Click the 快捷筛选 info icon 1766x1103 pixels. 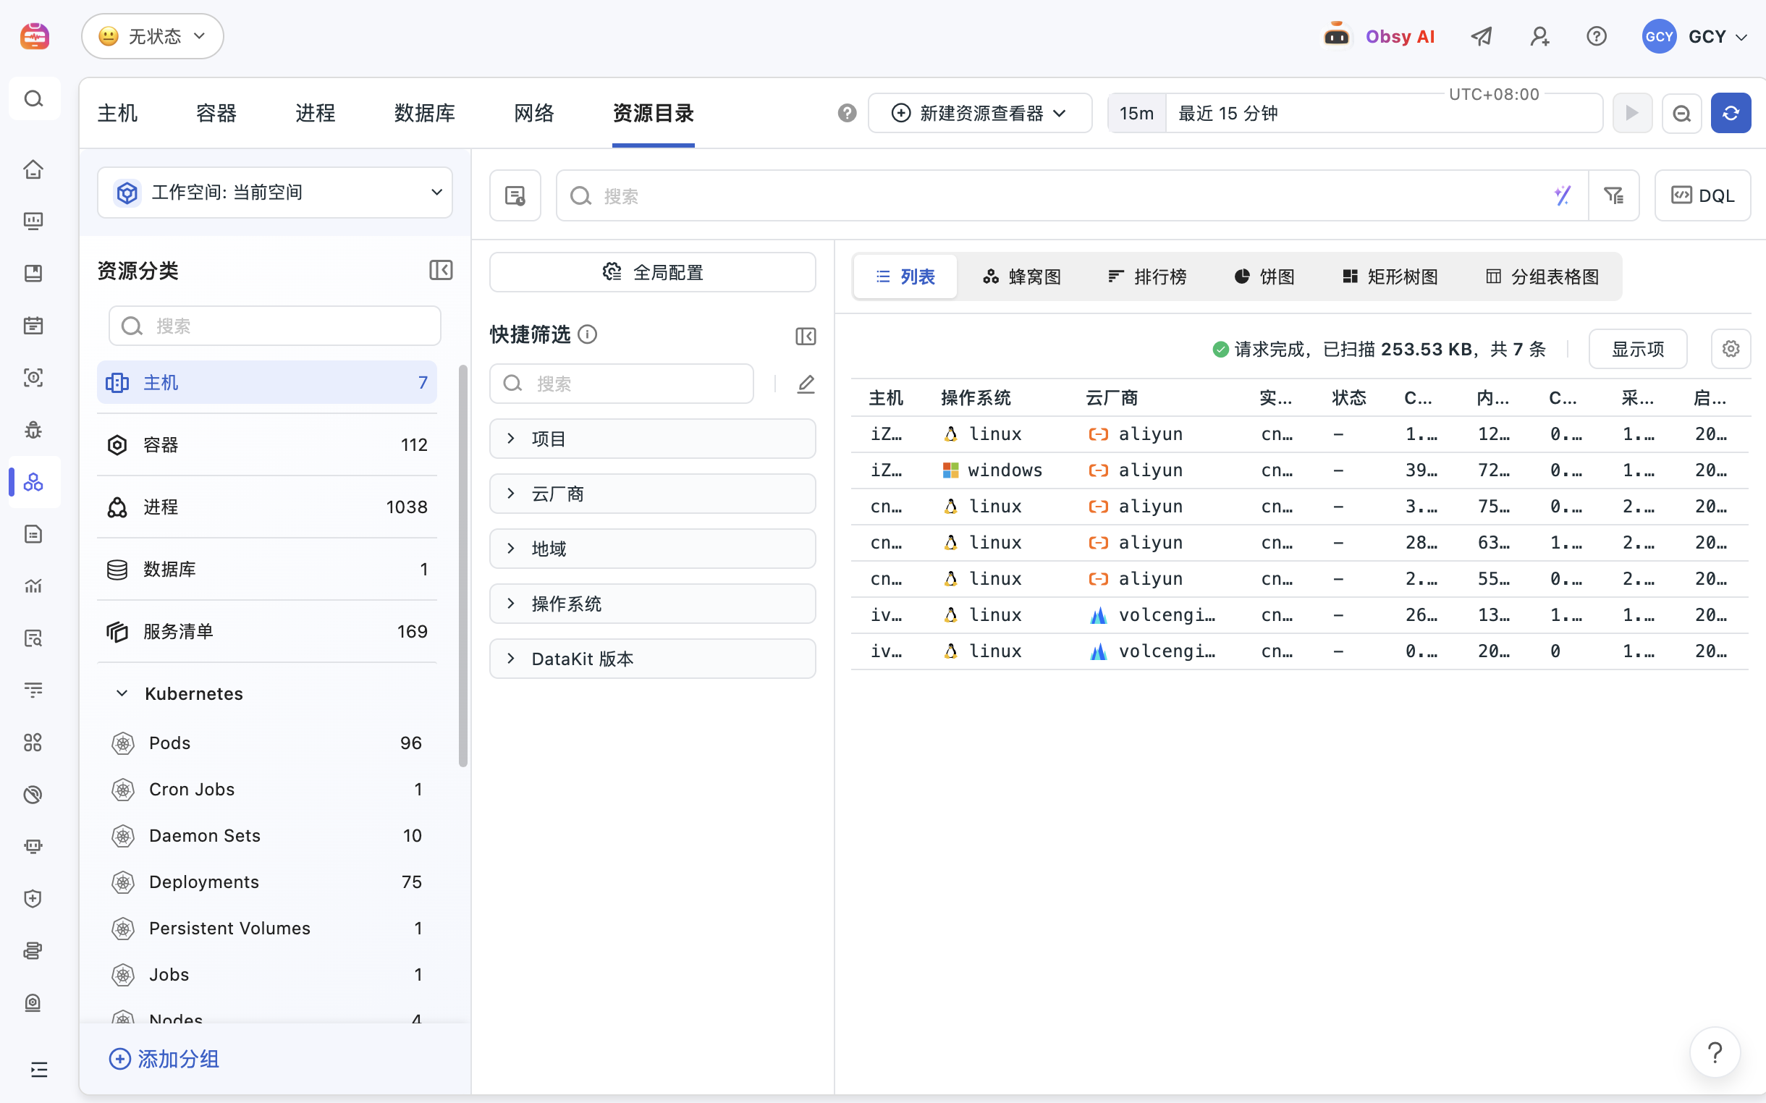click(x=587, y=334)
